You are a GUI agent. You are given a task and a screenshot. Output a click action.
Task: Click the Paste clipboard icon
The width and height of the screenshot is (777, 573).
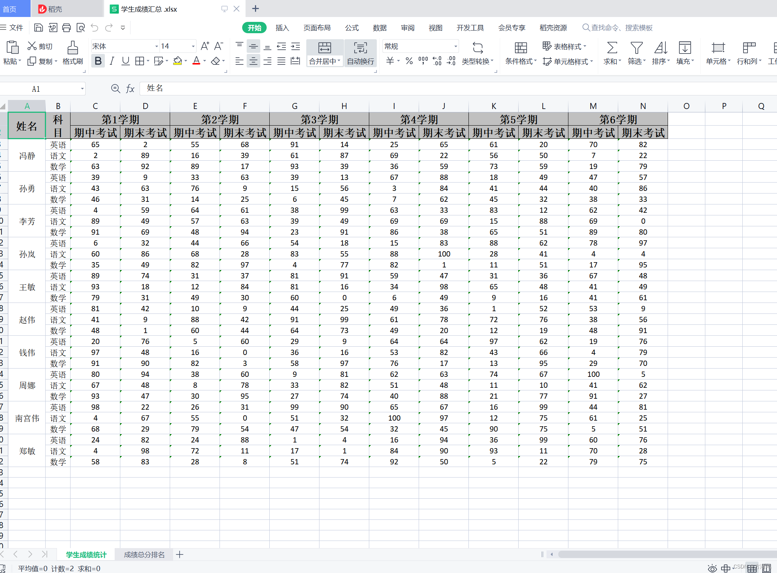[12, 48]
